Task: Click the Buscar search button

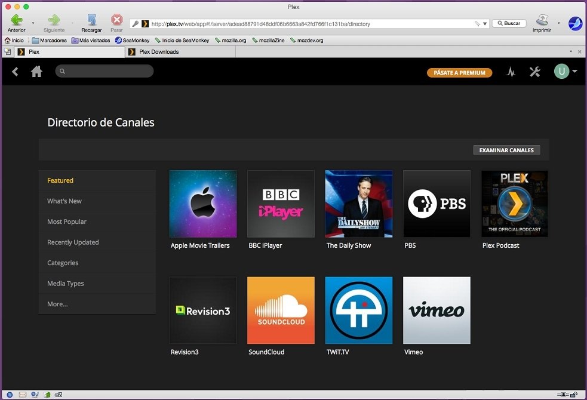Action: click(509, 23)
